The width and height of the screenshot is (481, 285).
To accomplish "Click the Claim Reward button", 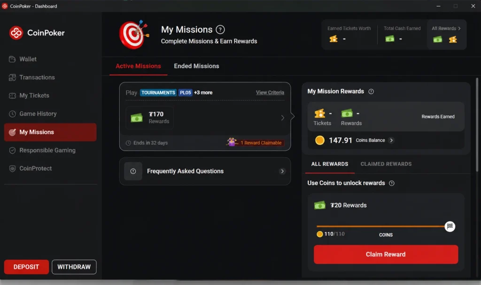I will pyautogui.click(x=386, y=255).
